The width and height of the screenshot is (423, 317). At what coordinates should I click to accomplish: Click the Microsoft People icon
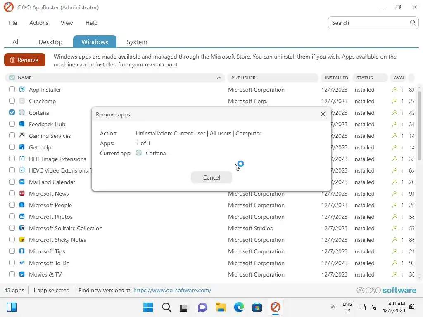[22, 205]
